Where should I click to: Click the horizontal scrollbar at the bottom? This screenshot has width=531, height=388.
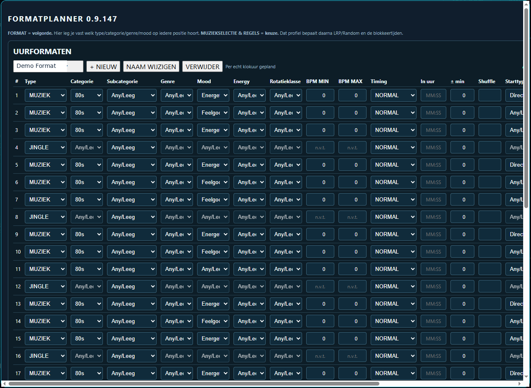coord(194,383)
